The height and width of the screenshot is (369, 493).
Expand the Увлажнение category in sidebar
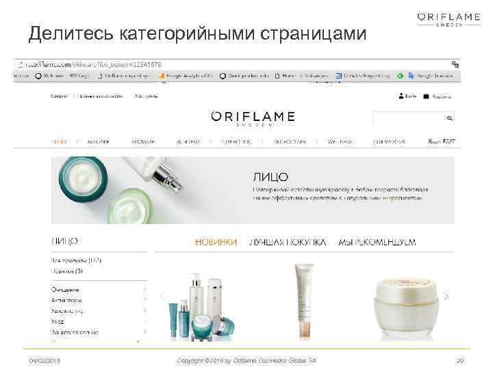tap(144, 310)
